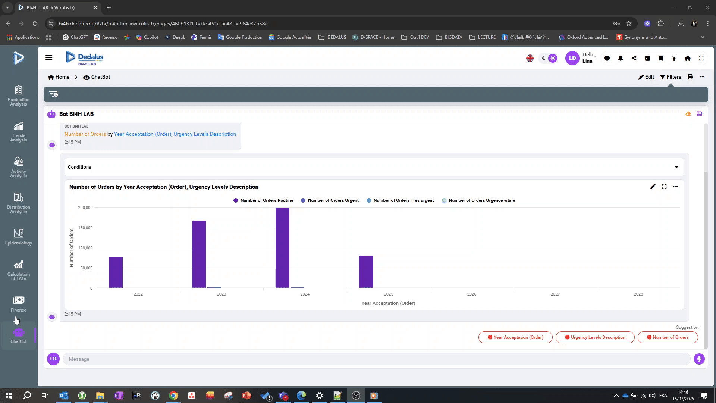Viewport: 716px width, 403px height.
Task: Open the Epidemiology sidebar section
Action: (18, 237)
